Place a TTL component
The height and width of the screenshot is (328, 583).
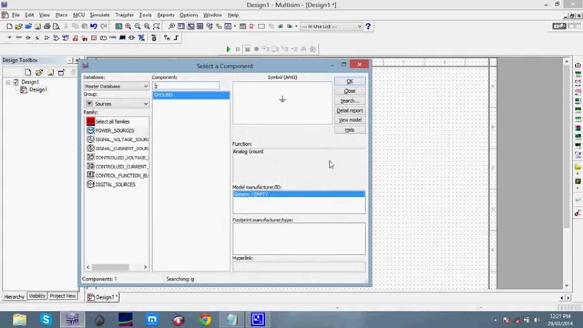(56, 38)
